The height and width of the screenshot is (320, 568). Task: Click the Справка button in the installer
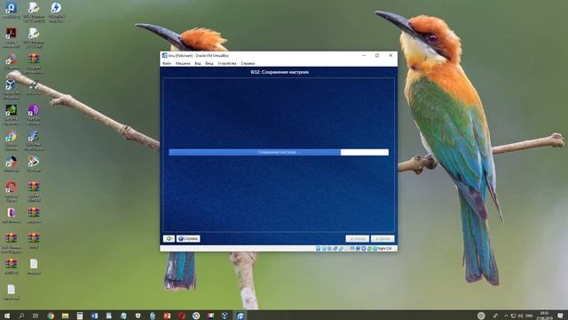(x=188, y=238)
